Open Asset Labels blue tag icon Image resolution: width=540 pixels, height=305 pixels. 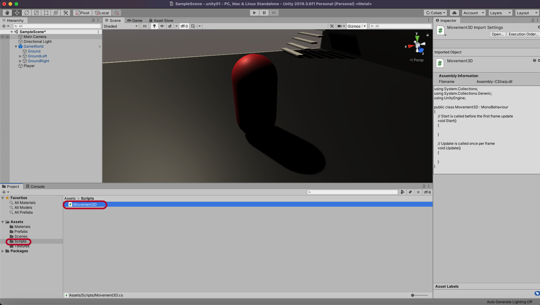537,293
